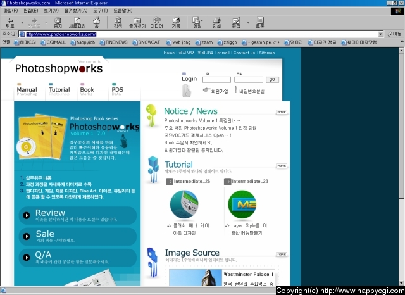The image size is (405, 295).
Task: Open the Manual Photoshop nav tab
Action: point(27,90)
